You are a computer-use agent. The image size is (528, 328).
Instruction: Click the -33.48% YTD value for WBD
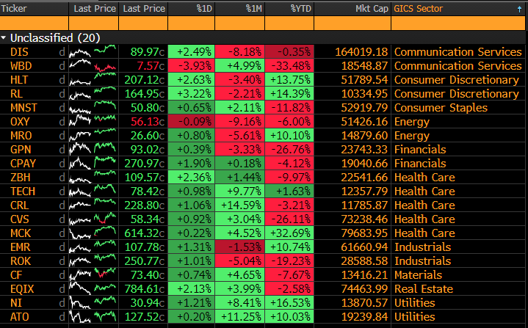[x=289, y=65]
